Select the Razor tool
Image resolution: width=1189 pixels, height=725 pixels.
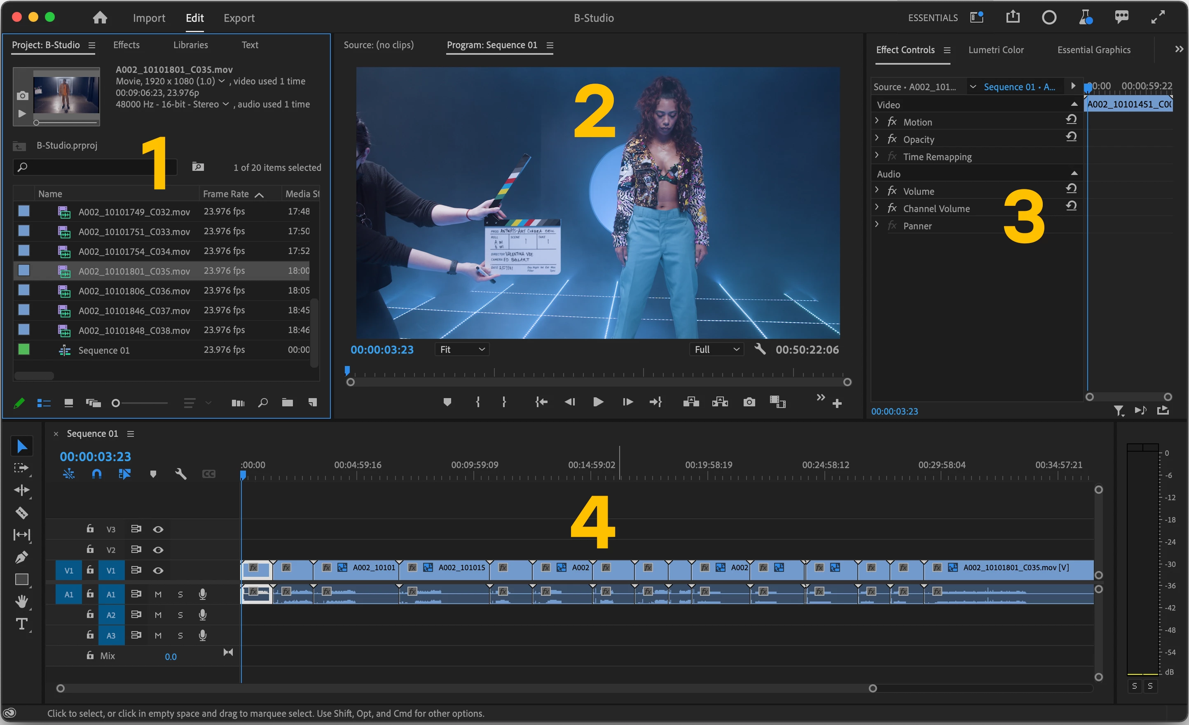(x=21, y=513)
